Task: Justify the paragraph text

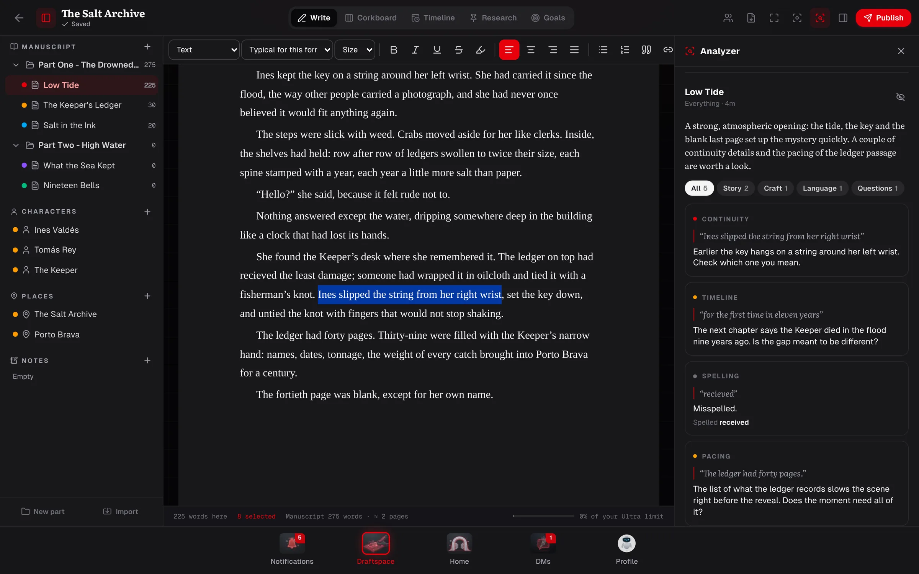Action: 574,50
